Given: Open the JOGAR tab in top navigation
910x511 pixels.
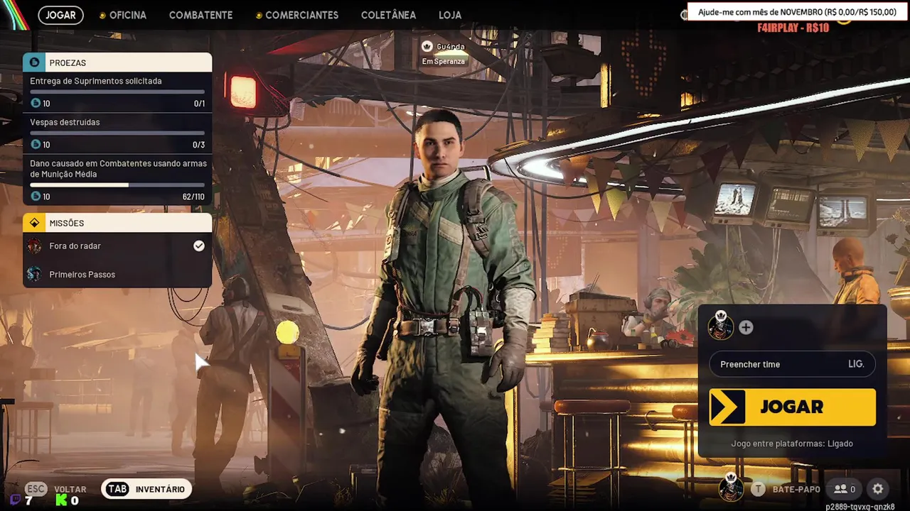Looking at the screenshot, I should [x=61, y=15].
